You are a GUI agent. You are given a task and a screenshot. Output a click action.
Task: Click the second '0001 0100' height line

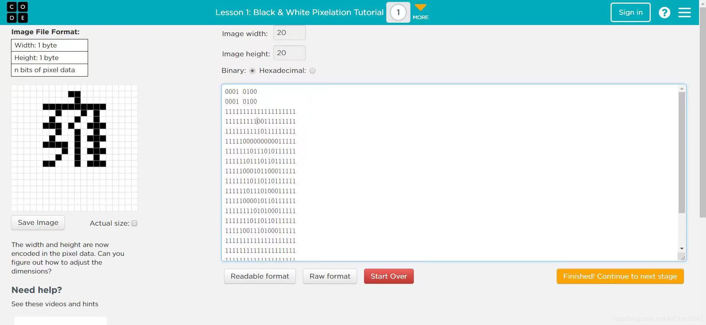(241, 102)
